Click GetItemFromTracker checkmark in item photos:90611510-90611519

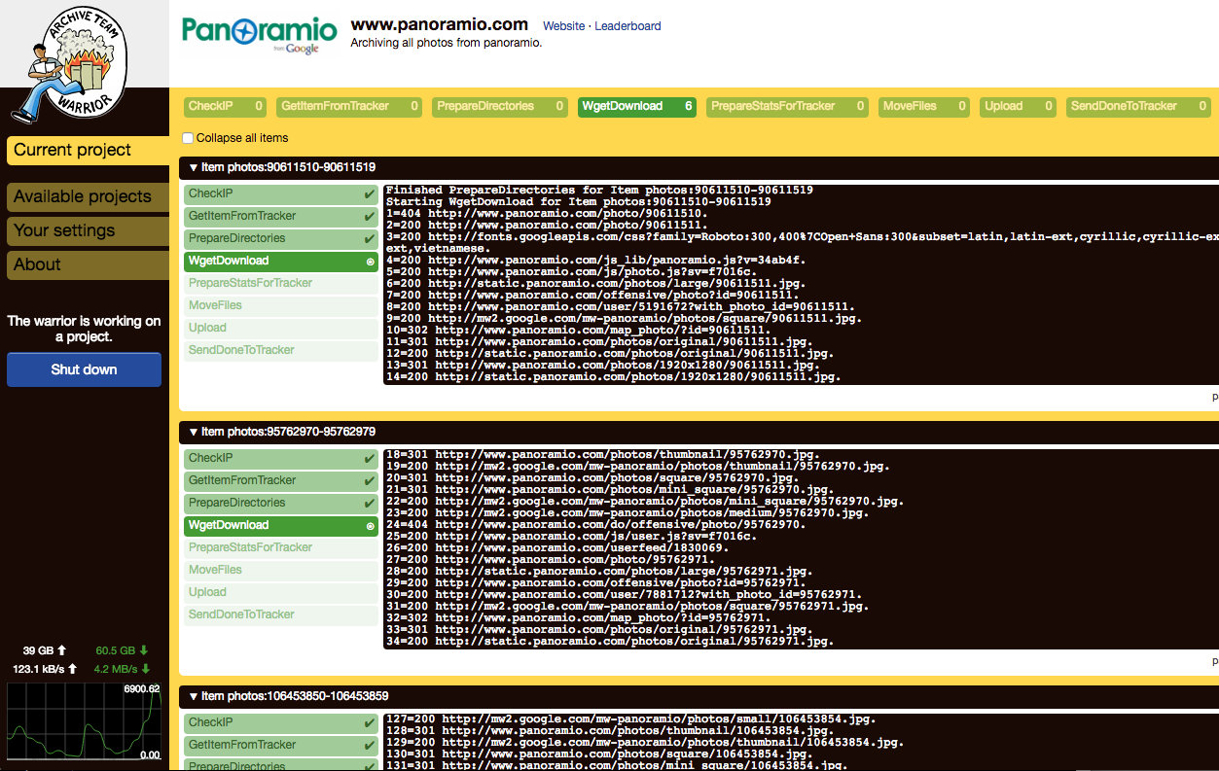click(x=370, y=217)
